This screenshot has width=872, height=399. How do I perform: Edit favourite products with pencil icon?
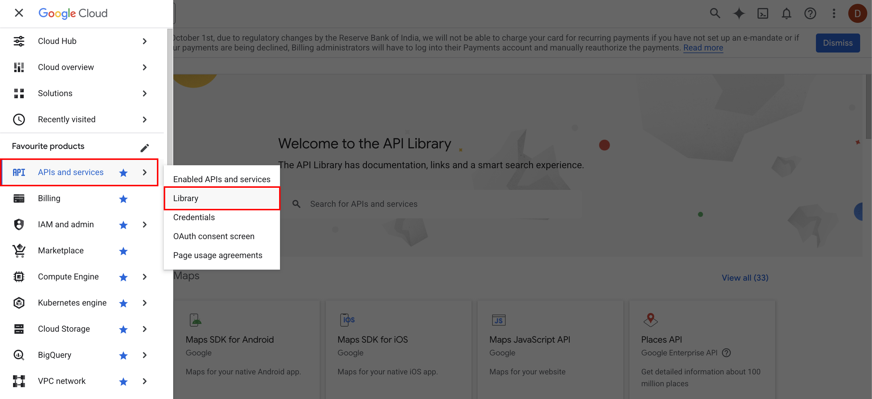click(144, 148)
